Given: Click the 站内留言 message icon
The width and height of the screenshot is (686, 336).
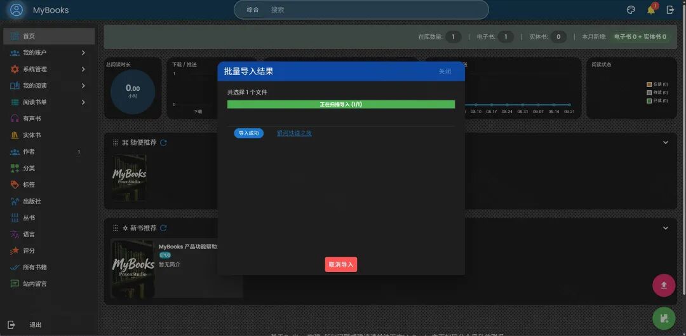Looking at the screenshot, I should coord(15,283).
